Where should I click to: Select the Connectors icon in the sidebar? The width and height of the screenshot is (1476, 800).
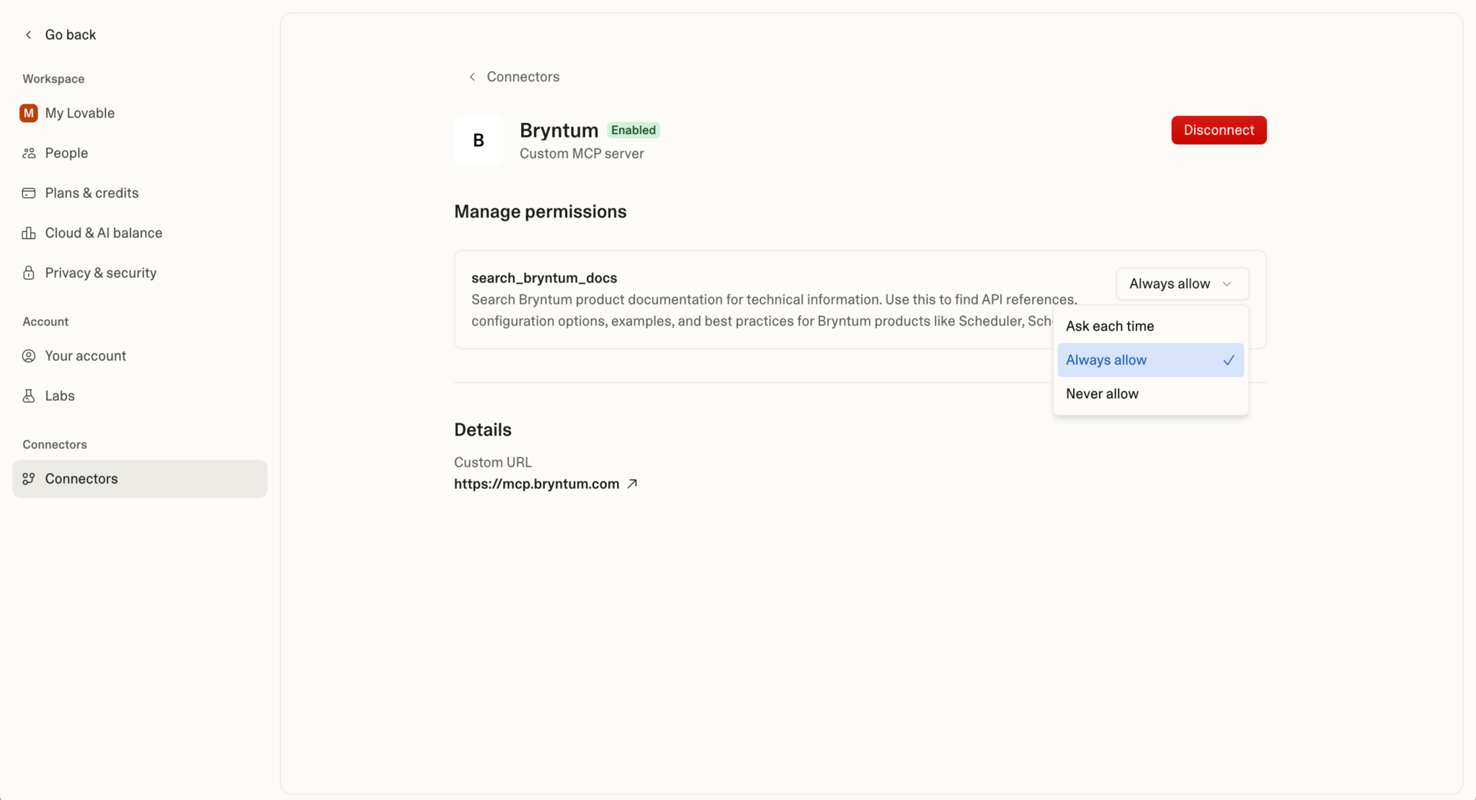(x=29, y=478)
